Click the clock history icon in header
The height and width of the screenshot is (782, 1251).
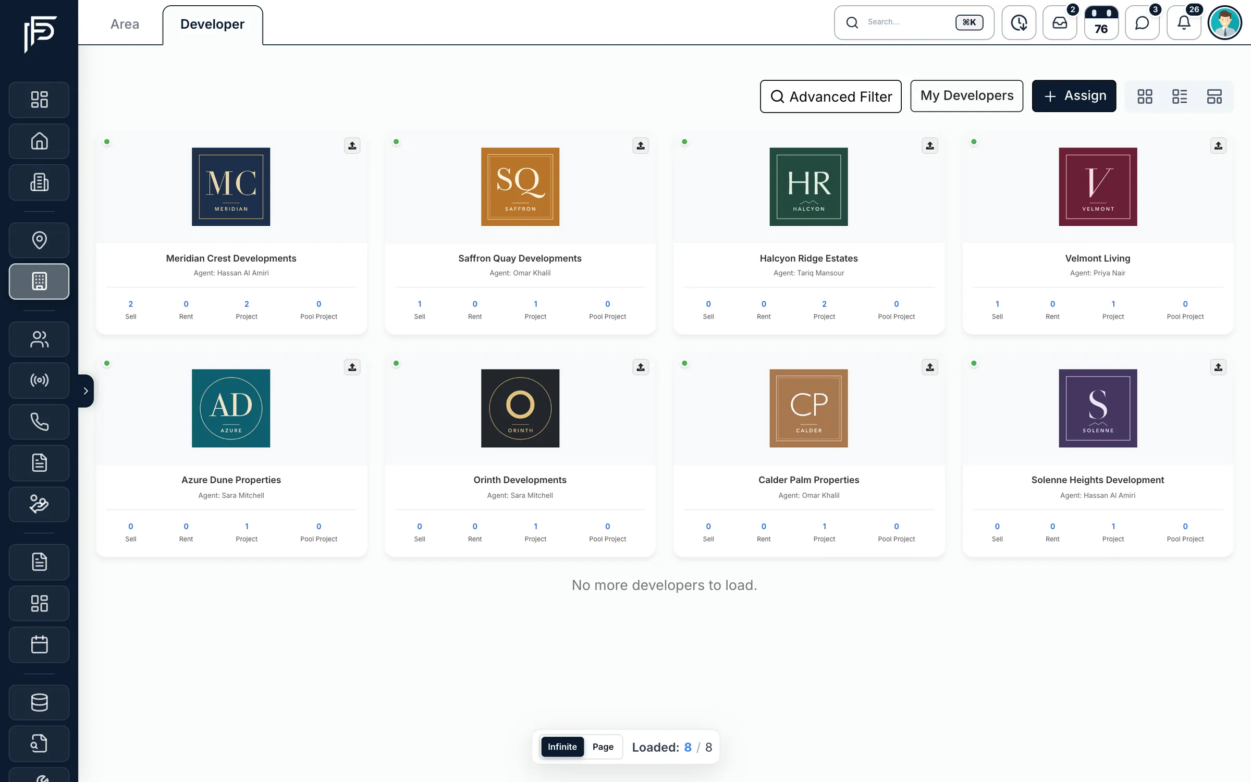coord(1019,22)
